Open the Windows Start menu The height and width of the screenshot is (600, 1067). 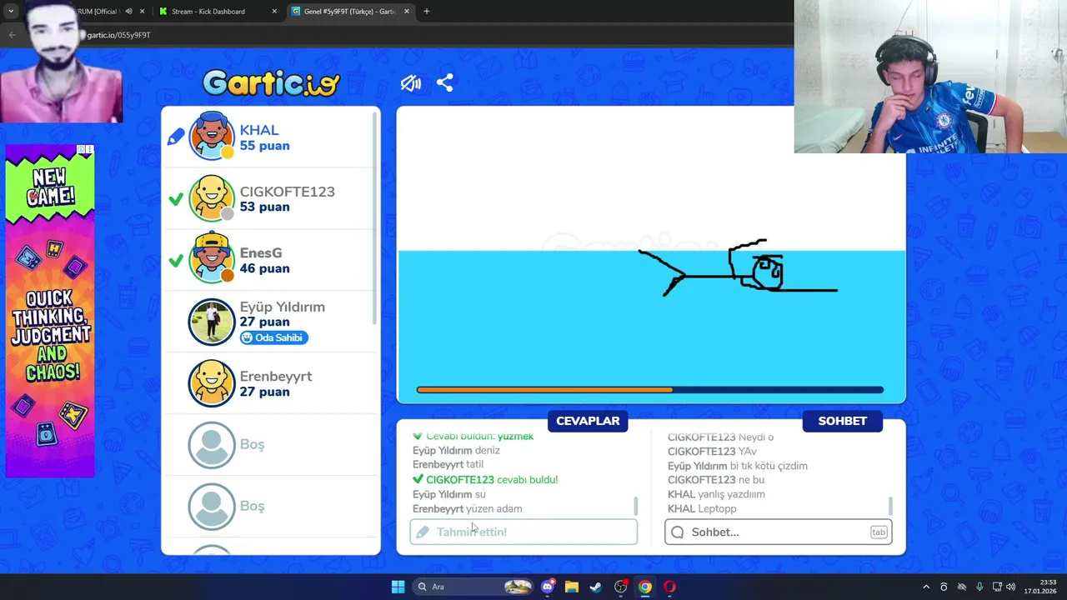click(398, 587)
